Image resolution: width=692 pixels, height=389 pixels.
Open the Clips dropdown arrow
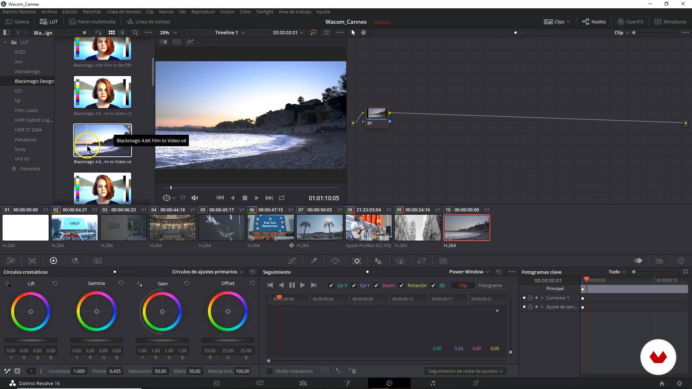[568, 22]
